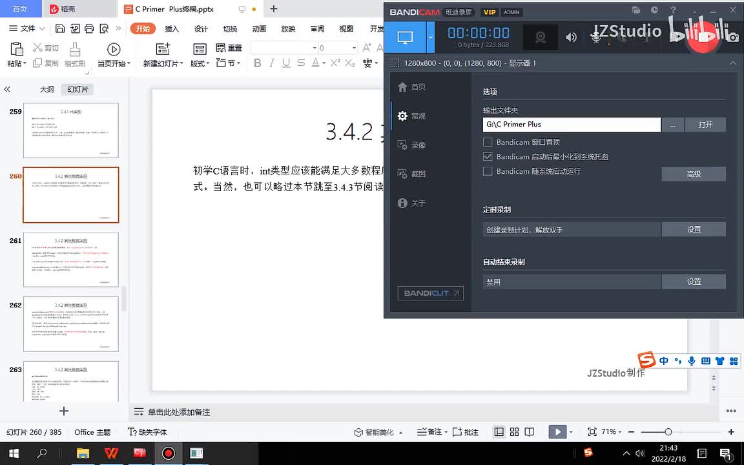This screenshot has height=465, width=744.
Task: Click Bandicam record icon in taskbar
Action: click(x=168, y=453)
